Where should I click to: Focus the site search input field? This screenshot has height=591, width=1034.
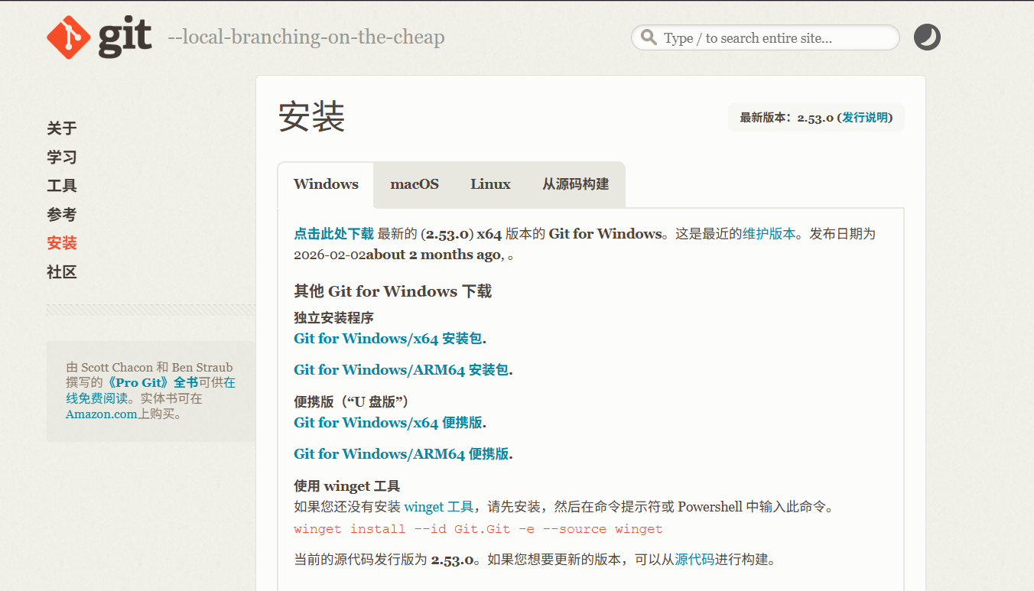[x=765, y=37]
